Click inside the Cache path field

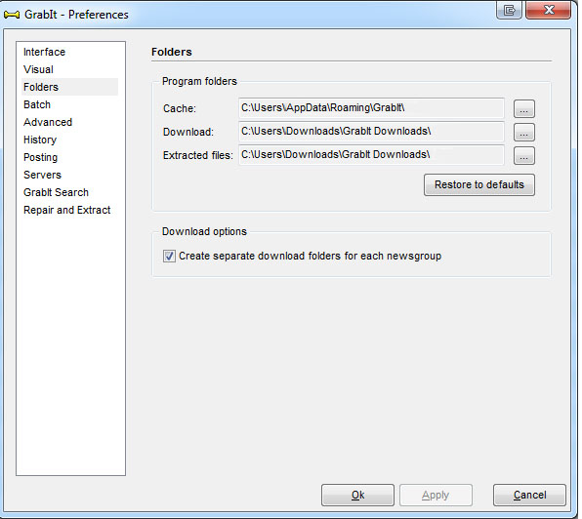371,108
